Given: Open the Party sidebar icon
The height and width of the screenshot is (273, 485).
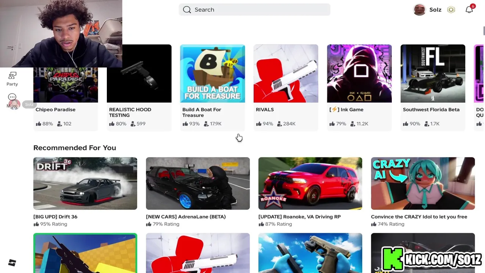Looking at the screenshot, I should coord(12,79).
